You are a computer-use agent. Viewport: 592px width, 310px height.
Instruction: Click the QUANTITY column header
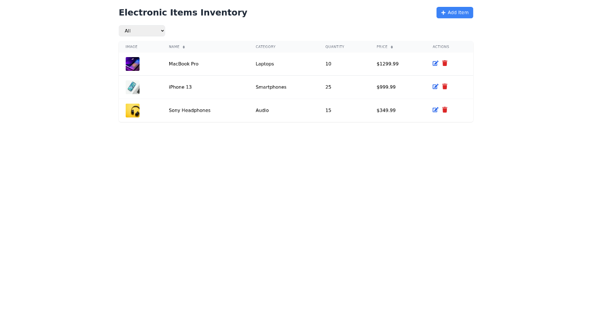click(334, 47)
